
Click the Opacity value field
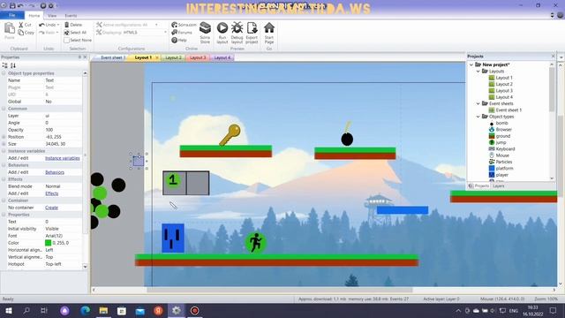(63, 130)
